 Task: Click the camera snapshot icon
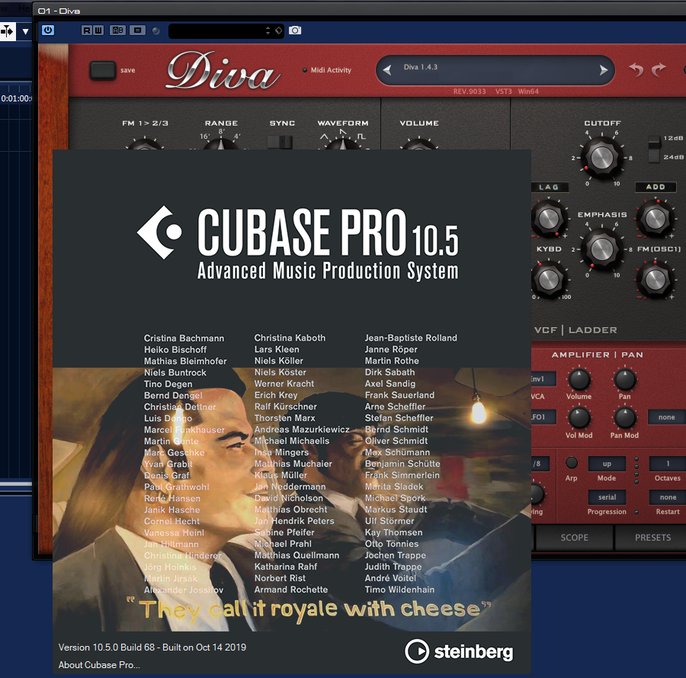click(x=295, y=31)
